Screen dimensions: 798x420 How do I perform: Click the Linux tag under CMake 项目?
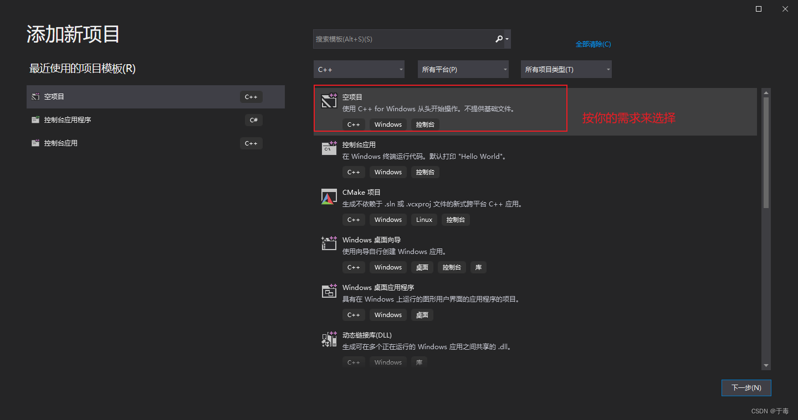(424, 220)
